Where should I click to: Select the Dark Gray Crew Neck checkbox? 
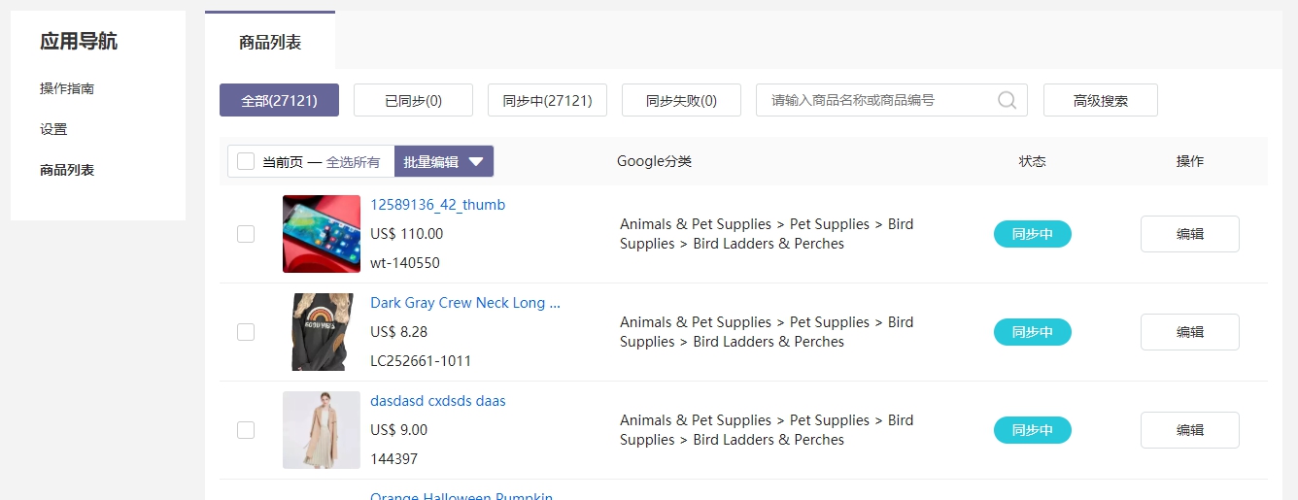(x=246, y=332)
